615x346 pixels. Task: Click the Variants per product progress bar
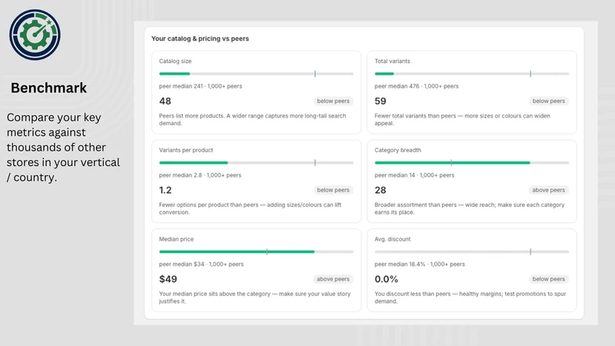pyautogui.click(x=256, y=163)
